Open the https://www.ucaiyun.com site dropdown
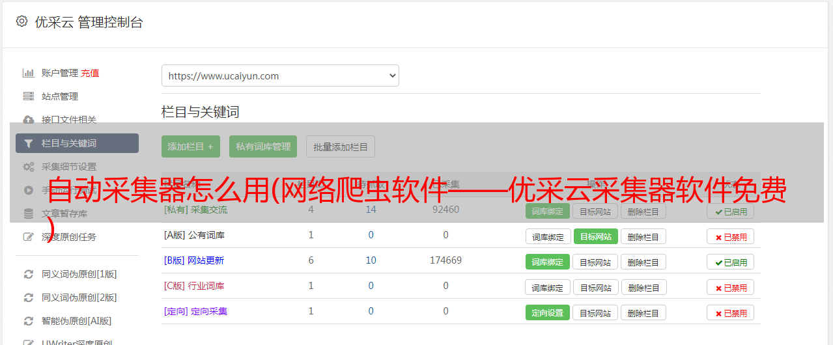 [x=280, y=76]
